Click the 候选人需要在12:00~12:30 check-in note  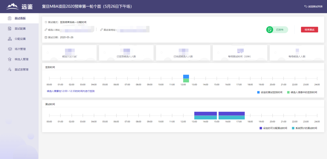click(71, 91)
